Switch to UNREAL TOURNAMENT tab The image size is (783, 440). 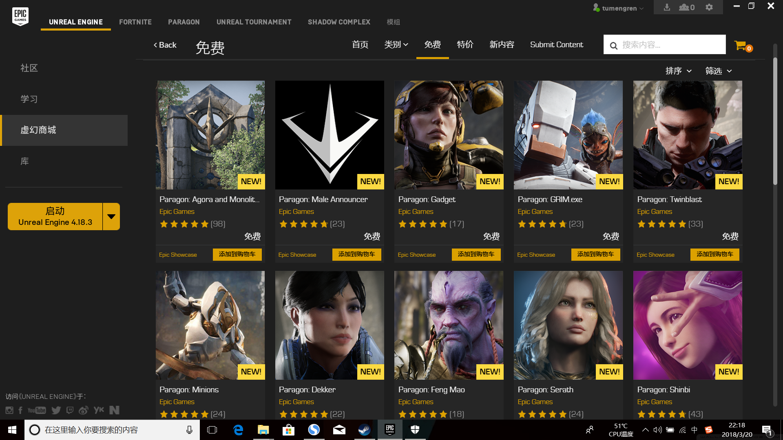pos(254,22)
